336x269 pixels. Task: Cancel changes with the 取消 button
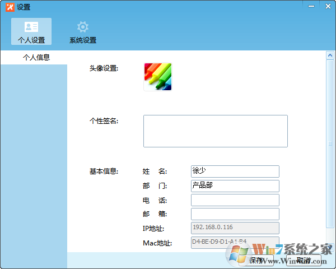(x=304, y=261)
